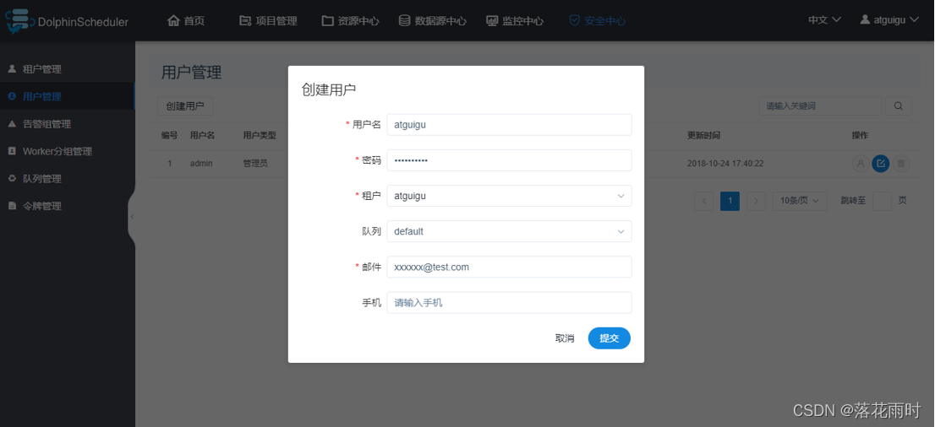Click the 操作 column header

pyautogui.click(x=860, y=135)
